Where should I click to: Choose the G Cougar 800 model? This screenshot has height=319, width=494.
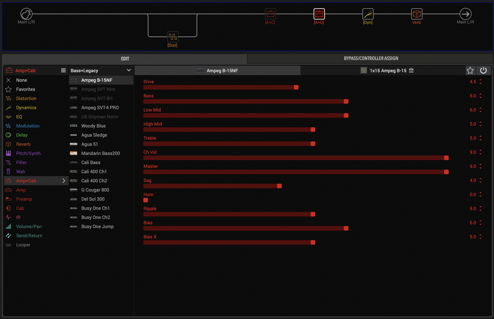tap(101, 190)
